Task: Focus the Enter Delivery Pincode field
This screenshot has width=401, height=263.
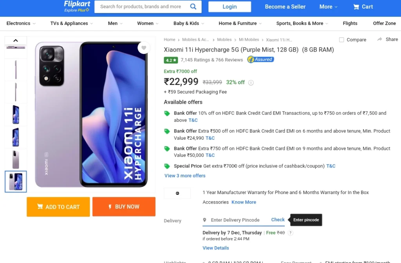Action: coord(235,220)
